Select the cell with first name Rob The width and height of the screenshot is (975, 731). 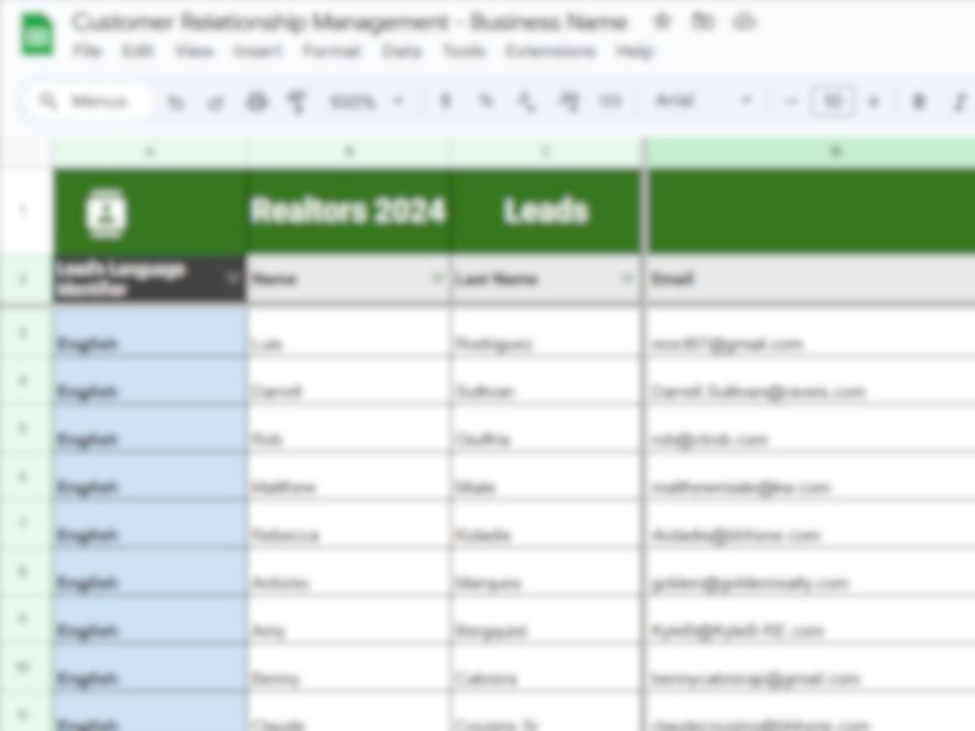pos(349,429)
